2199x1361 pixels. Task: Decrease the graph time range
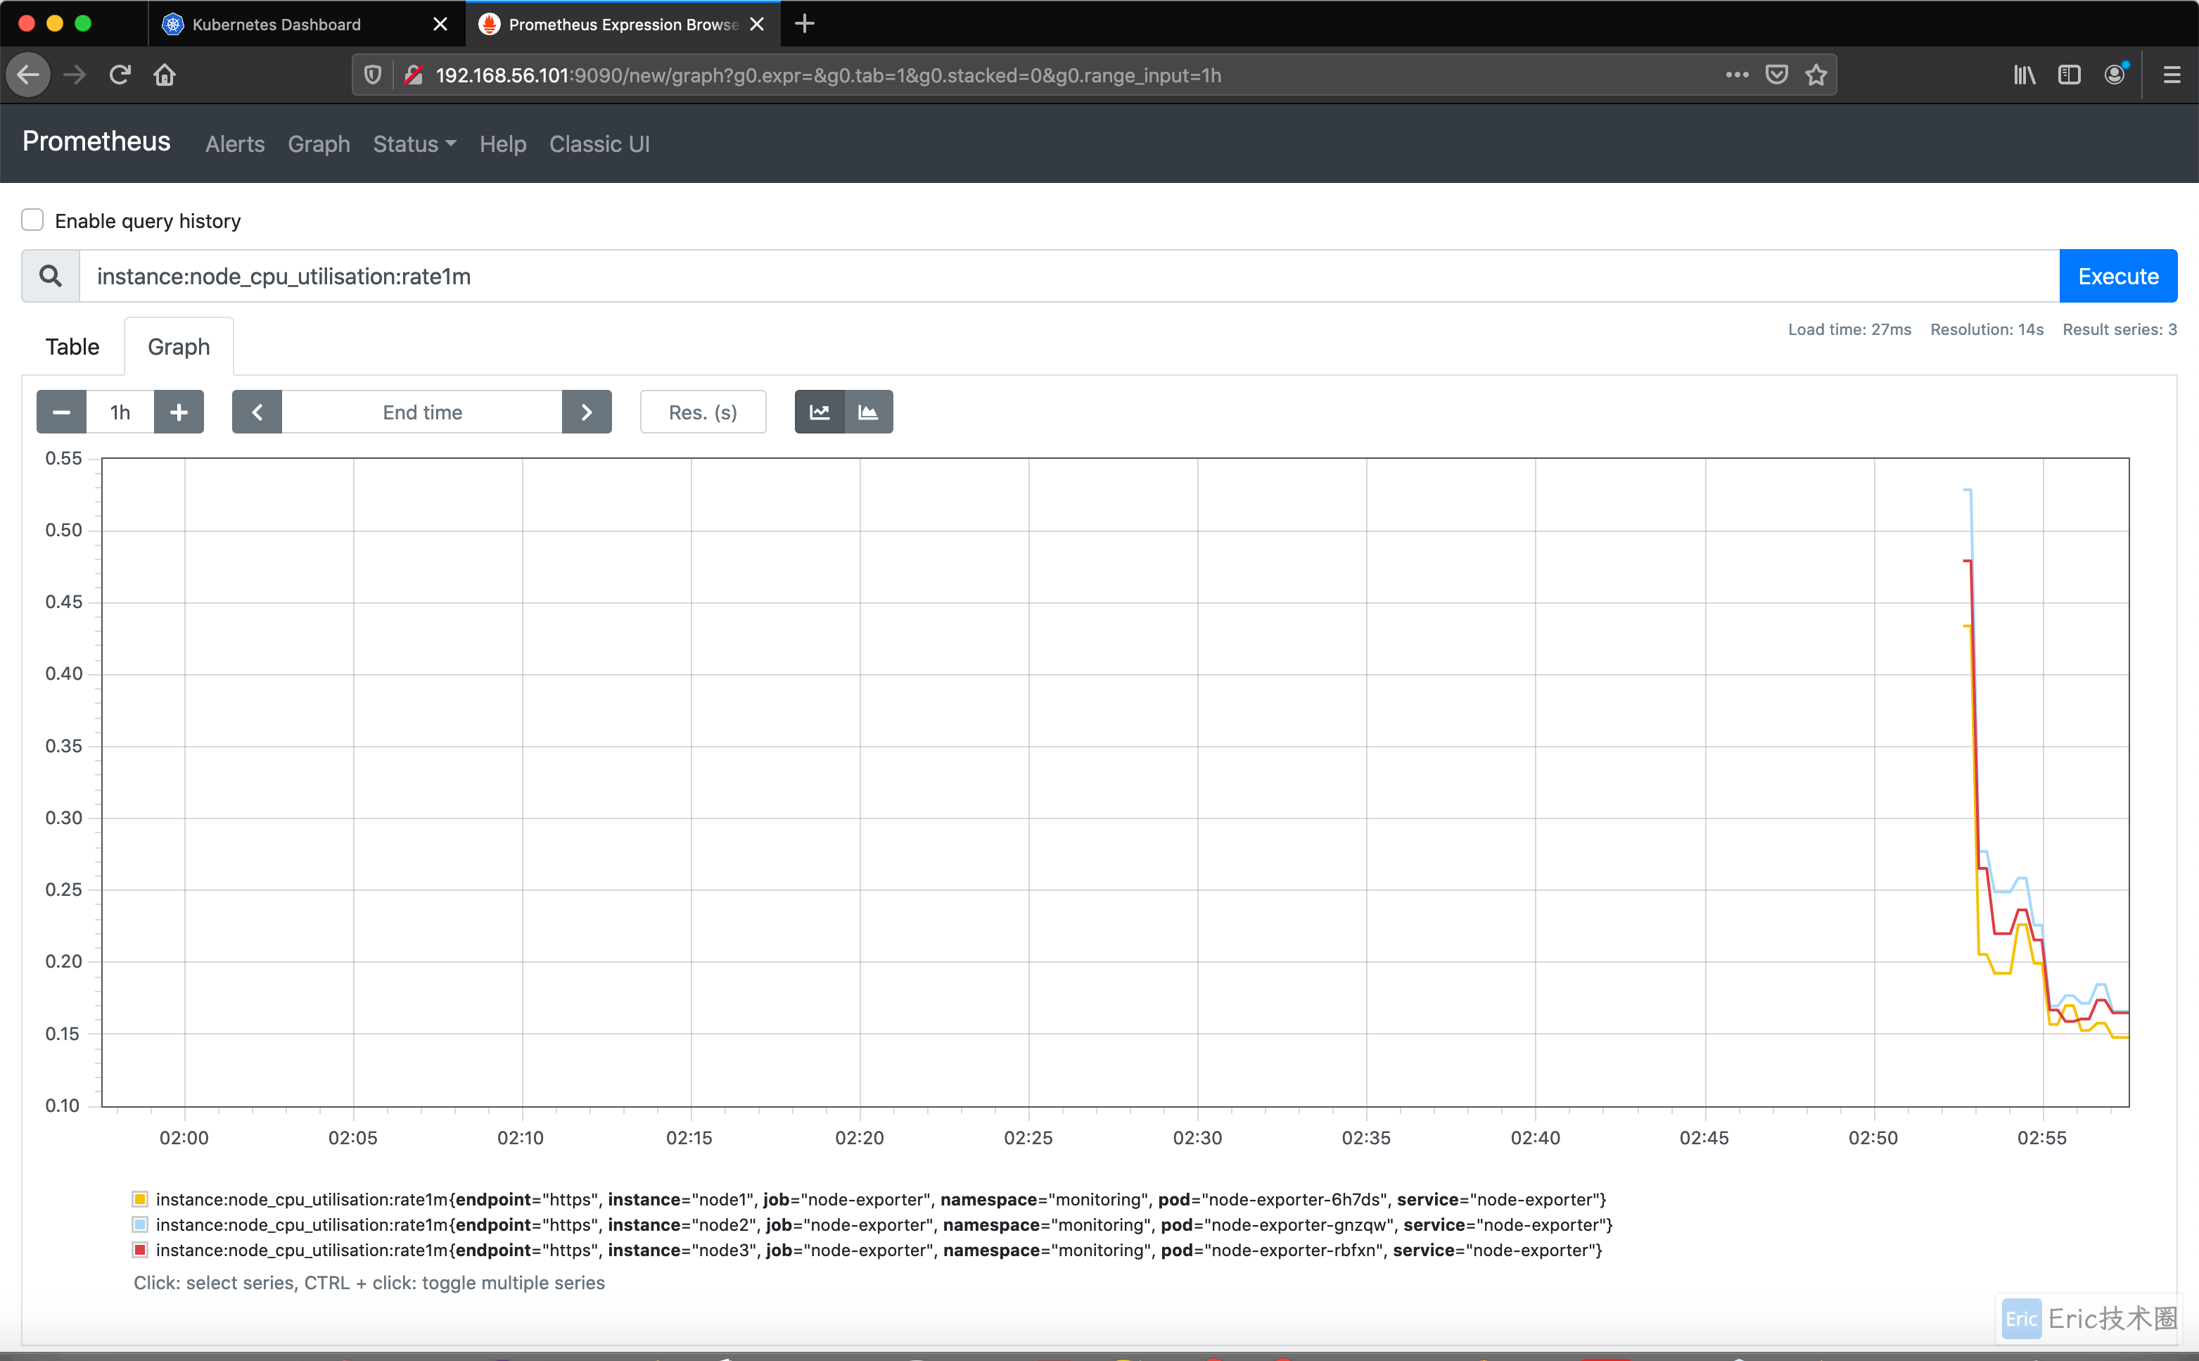[61, 412]
